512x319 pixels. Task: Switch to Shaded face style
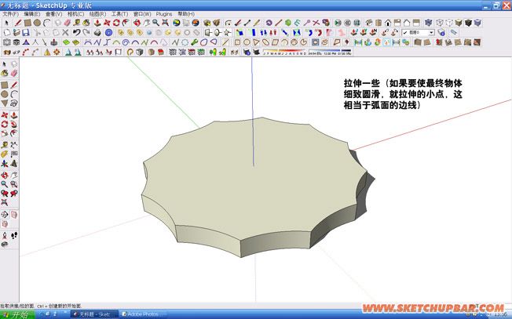459,23
